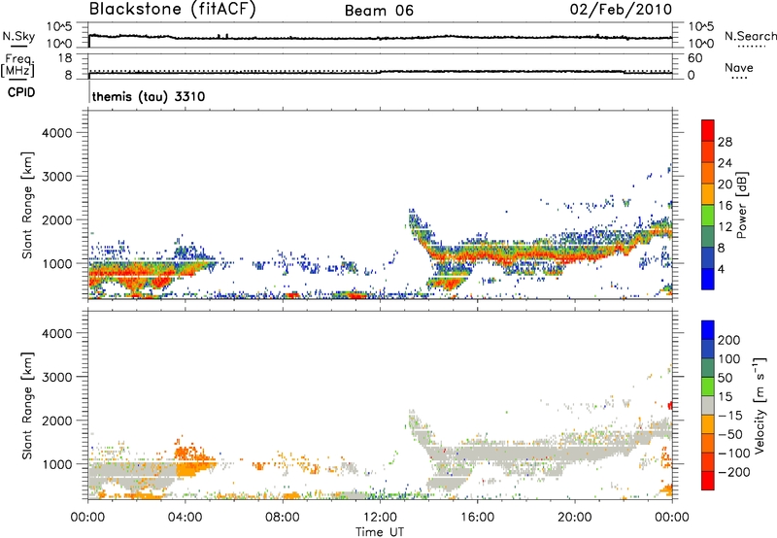777x538 pixels.
Task: Click the 16 label on Power colorbar
Action: [x=725, y=206]
